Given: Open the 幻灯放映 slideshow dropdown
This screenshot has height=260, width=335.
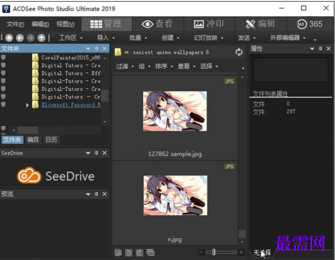Looking at the screenshot, I should tap(208, 38).
